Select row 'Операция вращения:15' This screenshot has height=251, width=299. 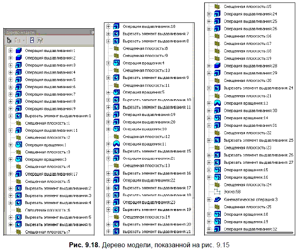(246, 170)
